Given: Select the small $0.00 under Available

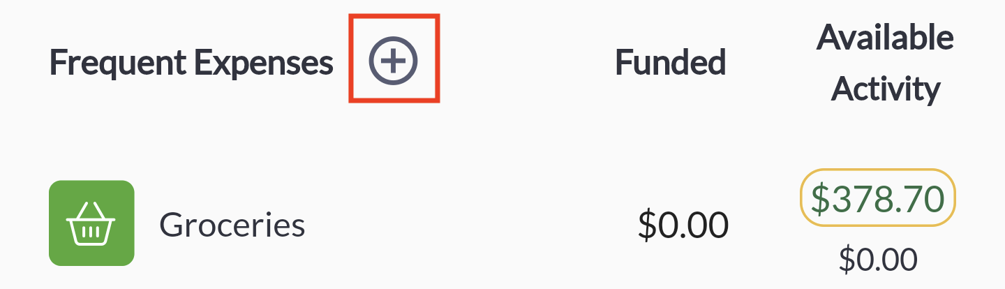Looking at the screenshot, I should pyautogui.click(x=877, y=259).
